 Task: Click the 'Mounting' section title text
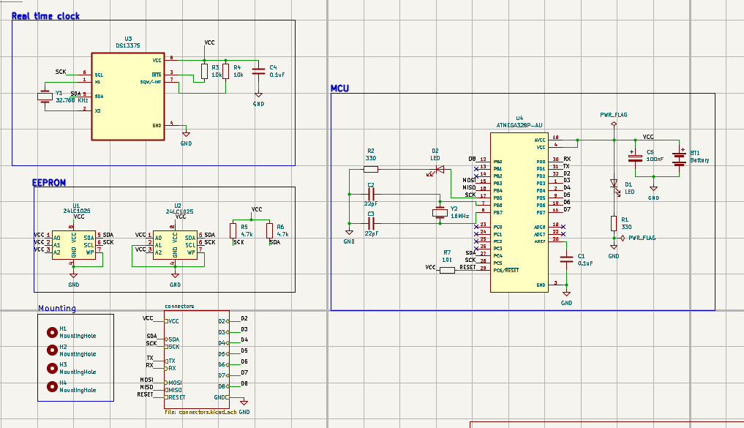(57, 309)
